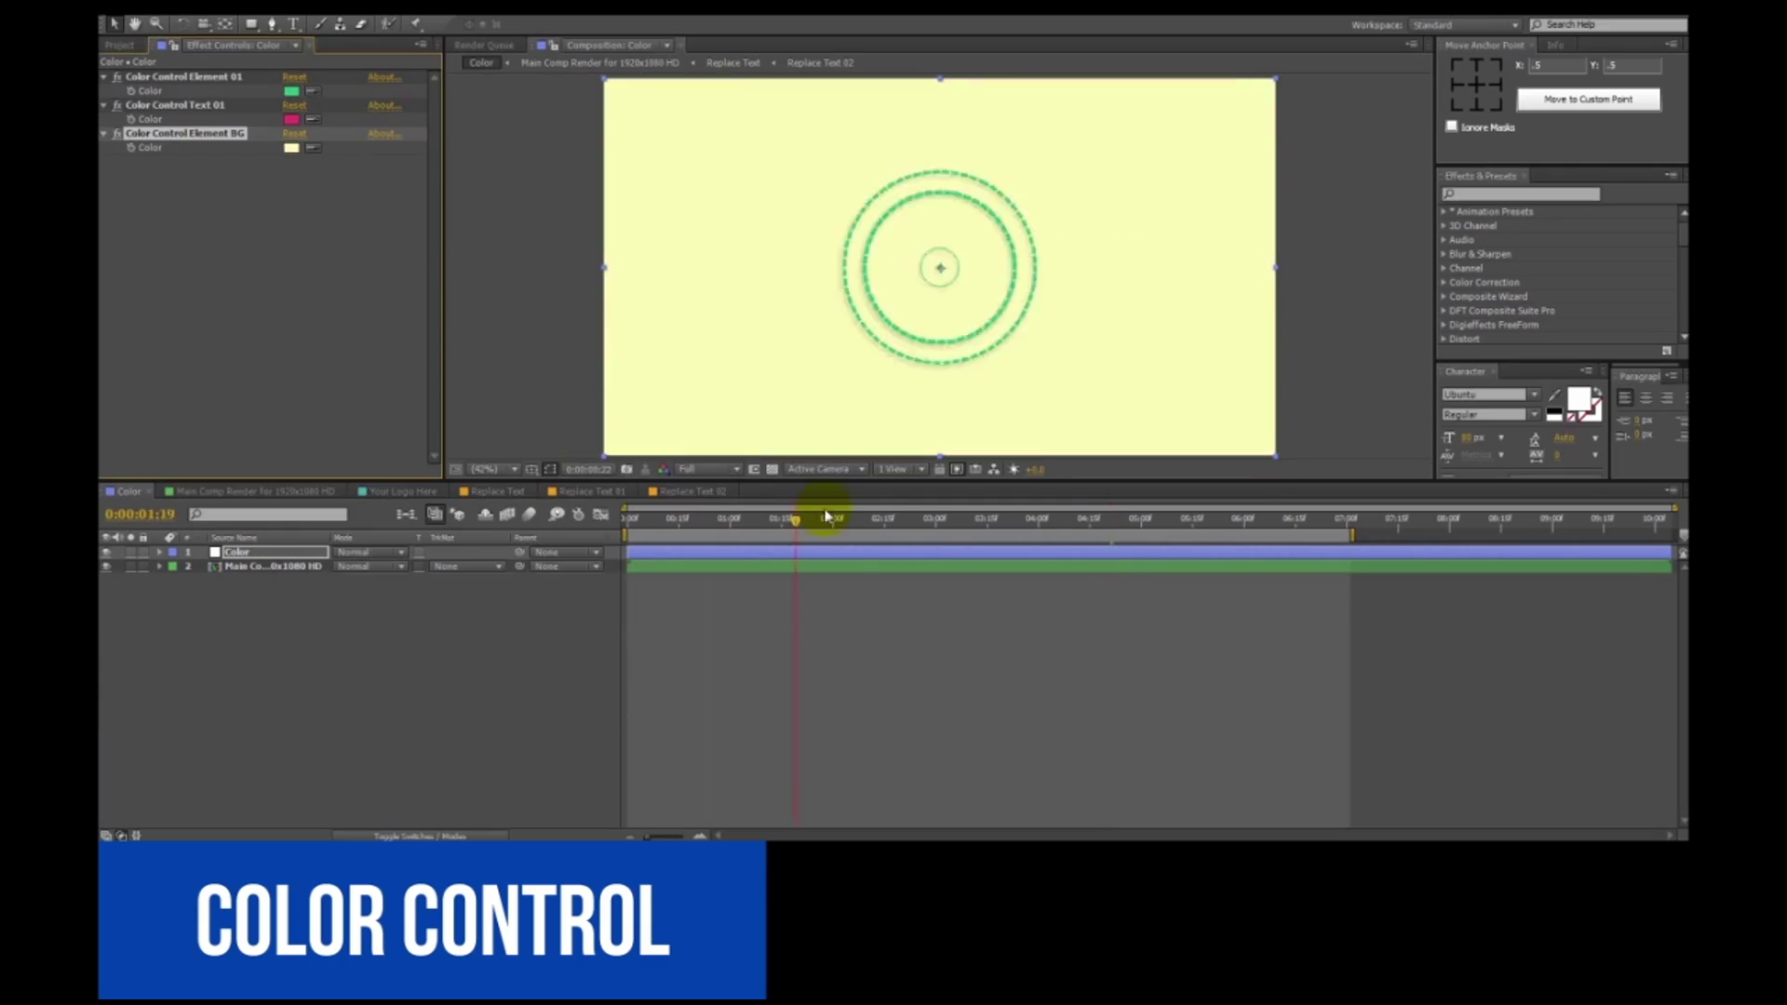Select the Puppet Pin tool
The height and width of the screenshot is (1005, 1787).
tap(416, 23)
